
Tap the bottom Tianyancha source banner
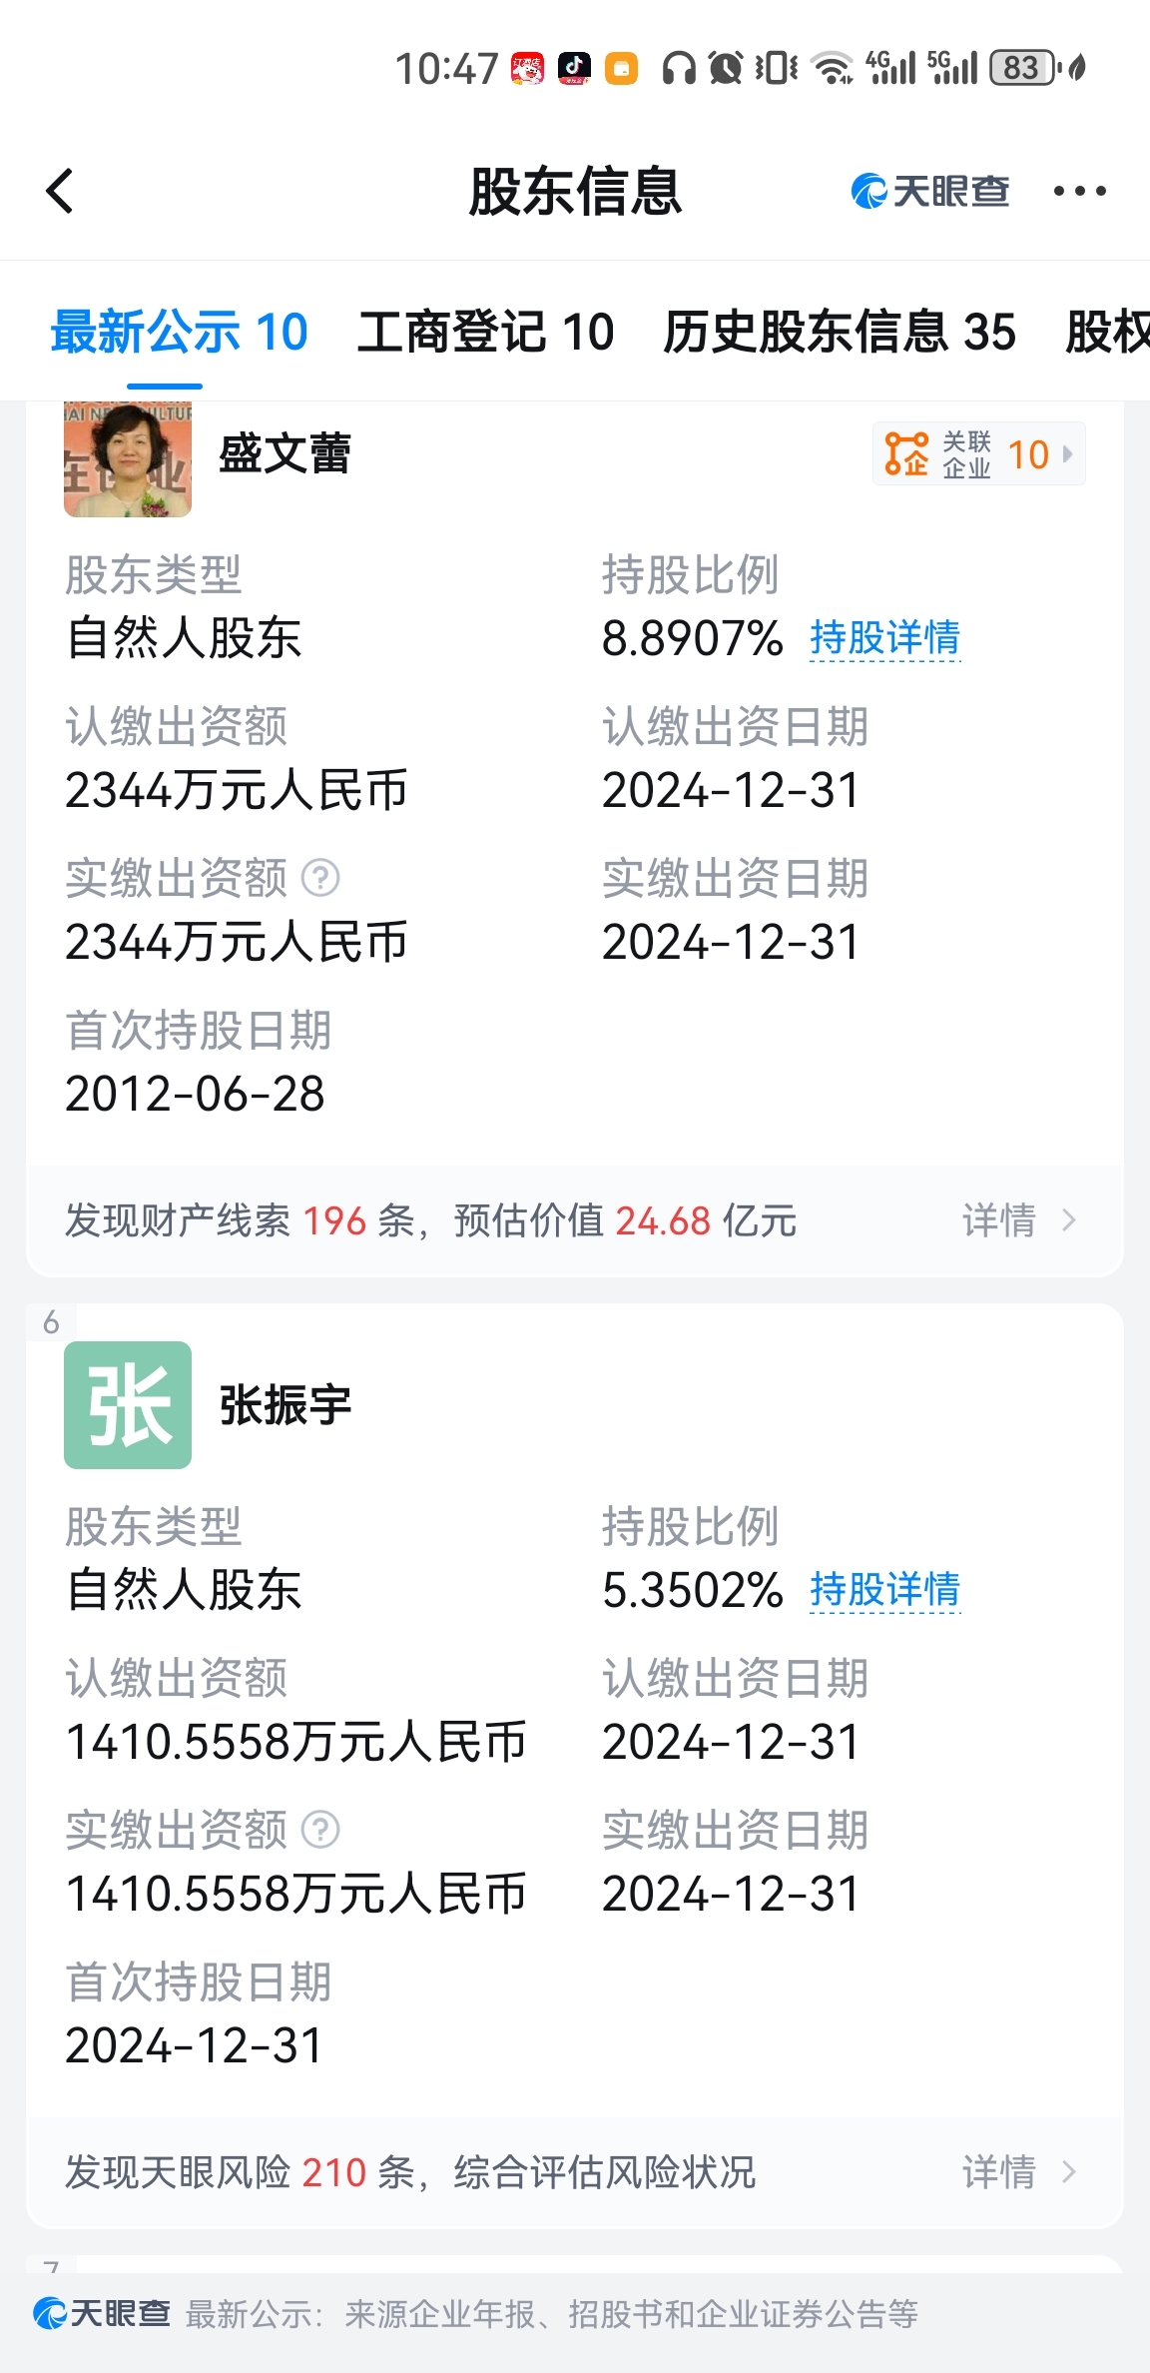[x=575, y=2313]
